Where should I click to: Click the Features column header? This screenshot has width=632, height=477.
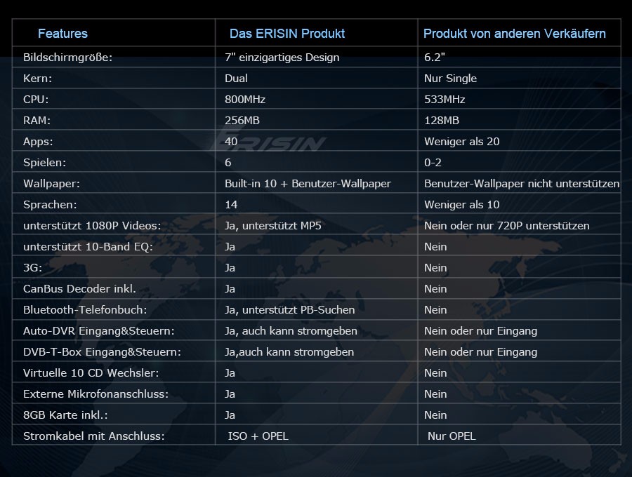62,34
